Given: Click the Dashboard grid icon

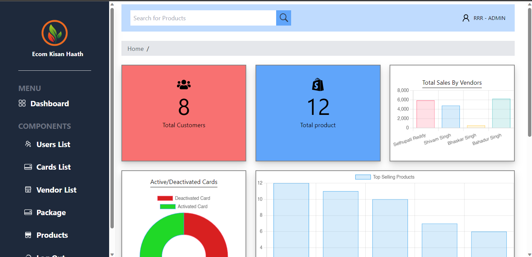Looking at the screenshot, I should coord(22,103).
